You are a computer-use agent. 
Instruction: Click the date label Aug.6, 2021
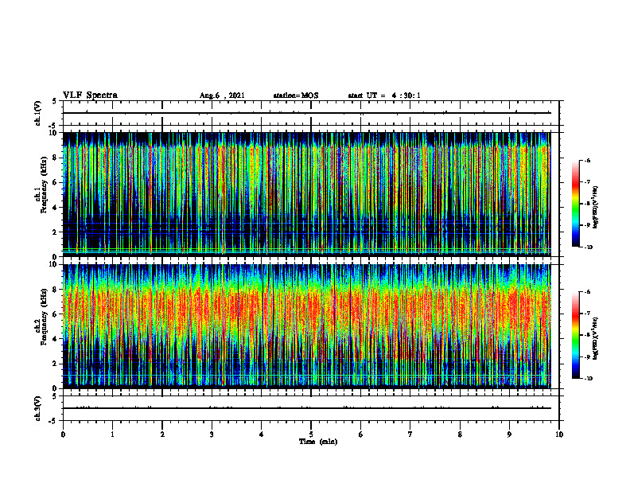(x=222, y=95)
